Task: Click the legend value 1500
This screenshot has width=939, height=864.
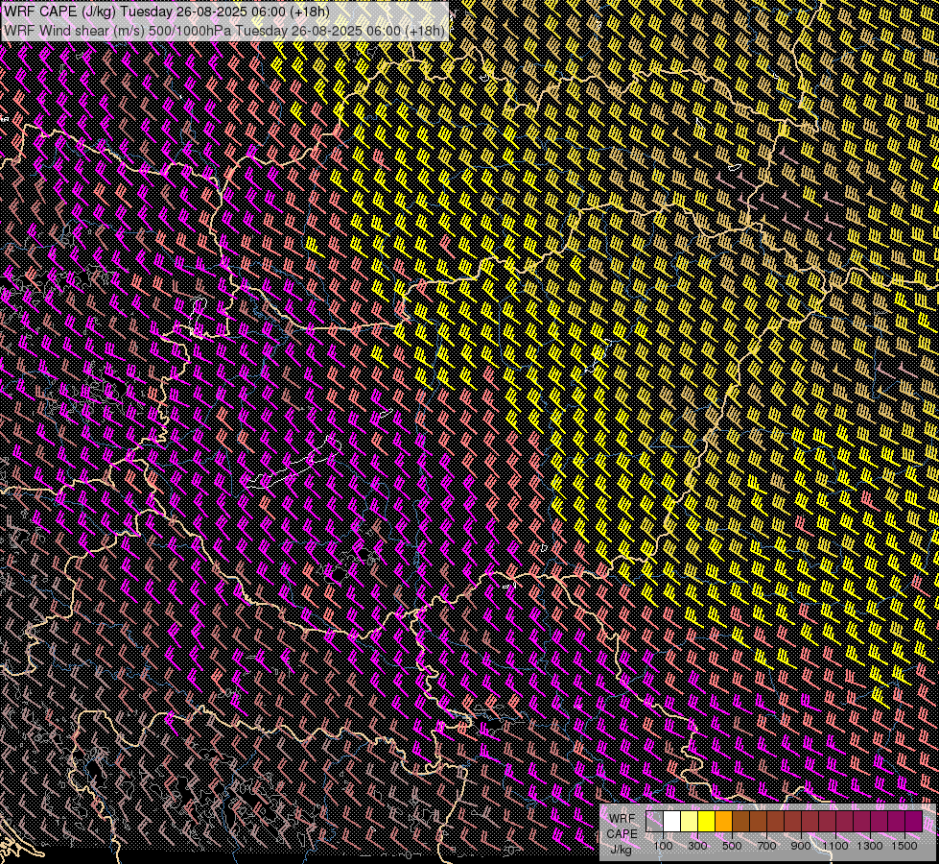Action: [904, 846]
